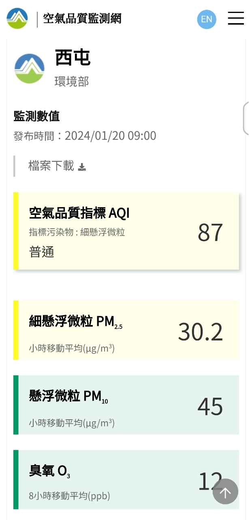The width and height of the screenshot is (252, 520).
Task: Click the 監測數值 section heading
Action: [37, 116]
